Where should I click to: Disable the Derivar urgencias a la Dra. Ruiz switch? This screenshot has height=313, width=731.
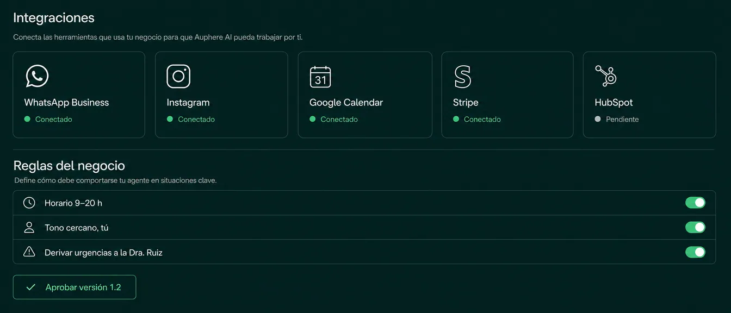click(695, 252)
